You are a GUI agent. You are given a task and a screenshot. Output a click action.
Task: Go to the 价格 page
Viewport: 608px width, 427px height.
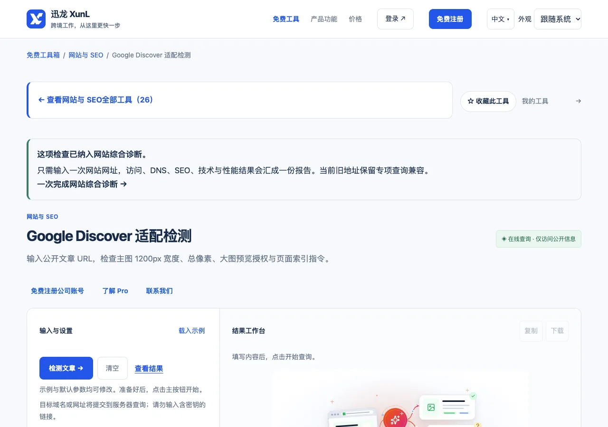pos(355,19)
